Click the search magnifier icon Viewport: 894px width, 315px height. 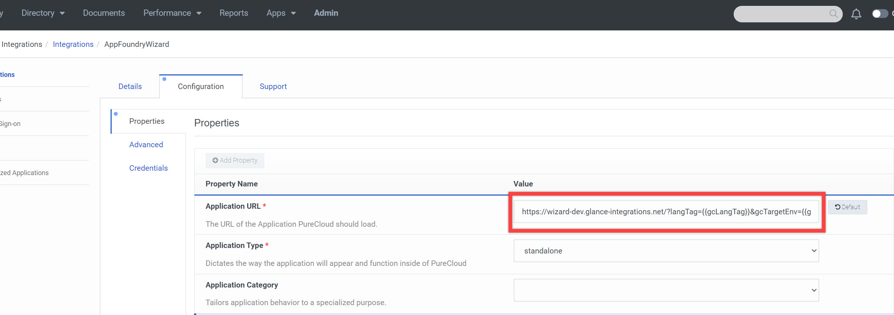pyautogui.click(x=833, y=14)
